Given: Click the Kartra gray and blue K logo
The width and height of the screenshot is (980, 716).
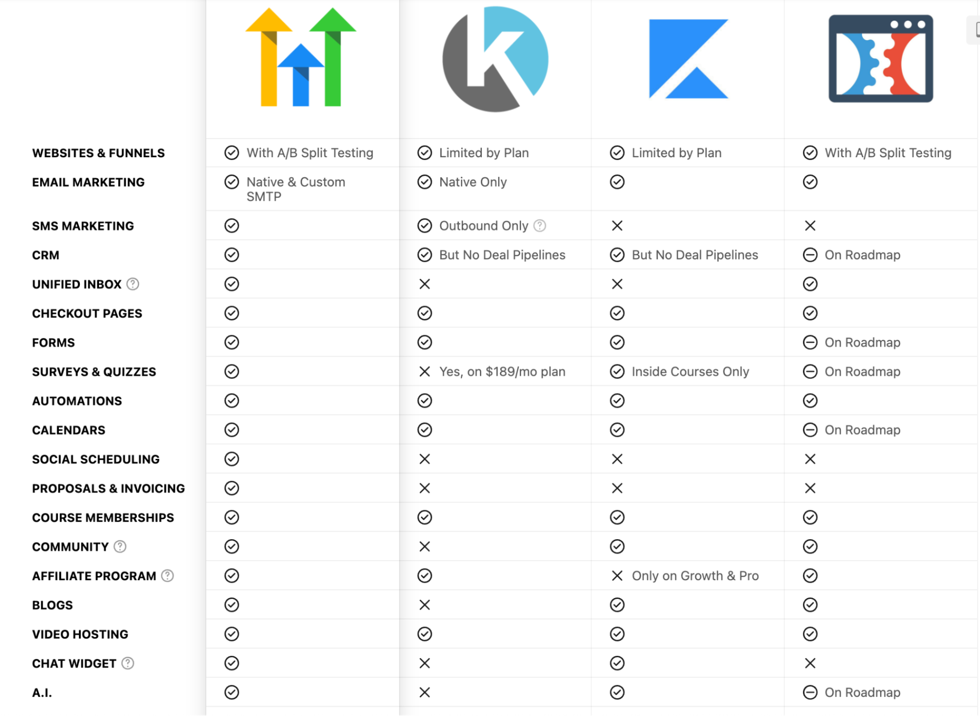Looking at the screenshot, I should point(495,59).
